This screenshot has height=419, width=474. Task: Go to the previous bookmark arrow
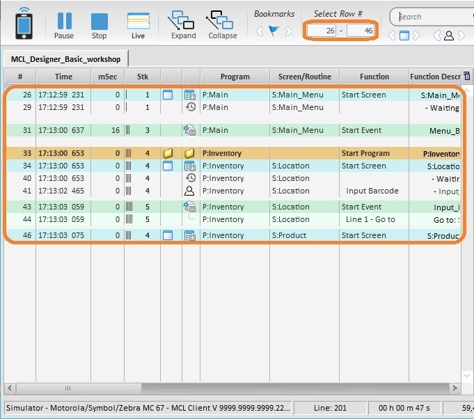pos(259,31)
